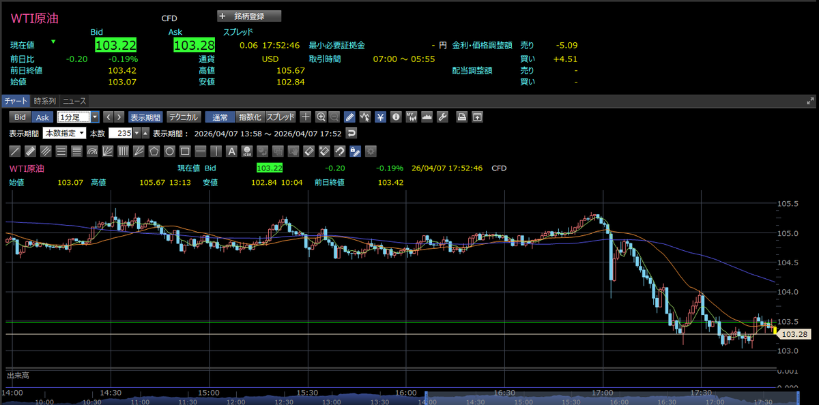Click the 銘柄登録 button
Image resolution: width=819 pixels, height=405 pixels.
point(248,16)
